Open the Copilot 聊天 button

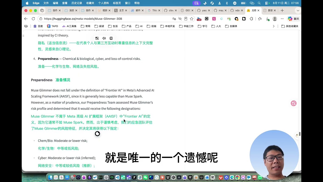pyautogui.click(x=293, y=19)
